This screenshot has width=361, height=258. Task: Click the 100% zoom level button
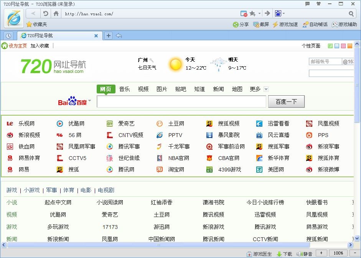338,253
